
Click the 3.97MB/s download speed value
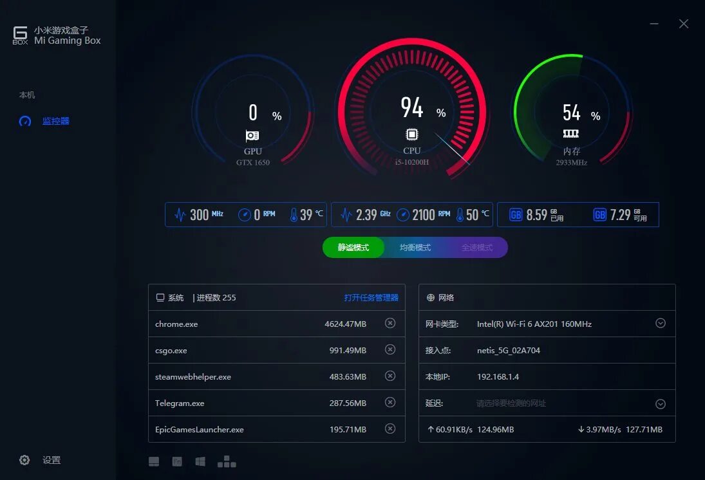pyautogui.click(x=603, y=430)
